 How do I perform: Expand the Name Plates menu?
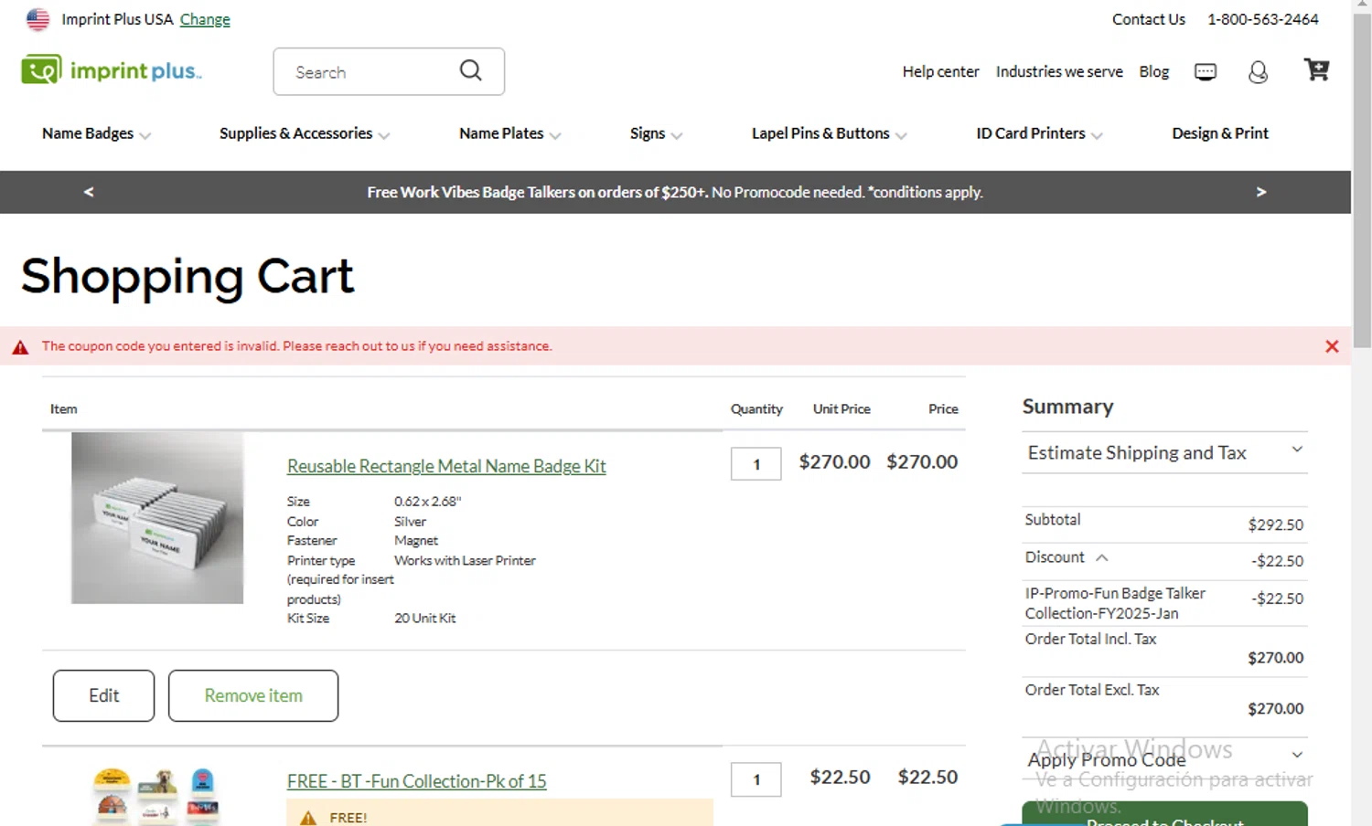510,133
